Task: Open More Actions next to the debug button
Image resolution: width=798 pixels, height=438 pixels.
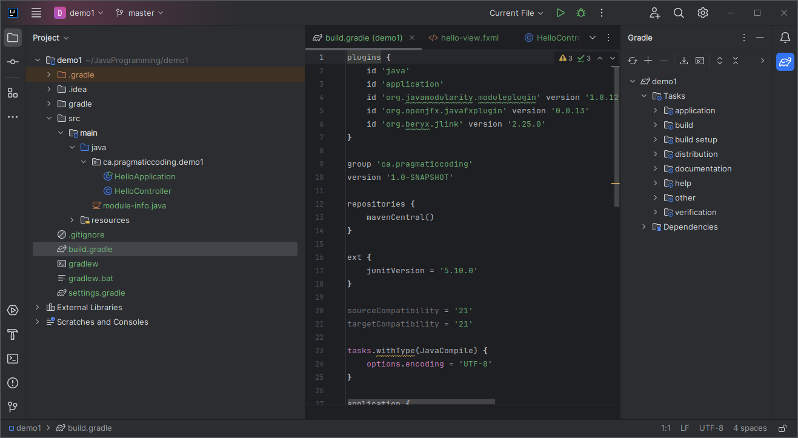Action: (602, 13)
